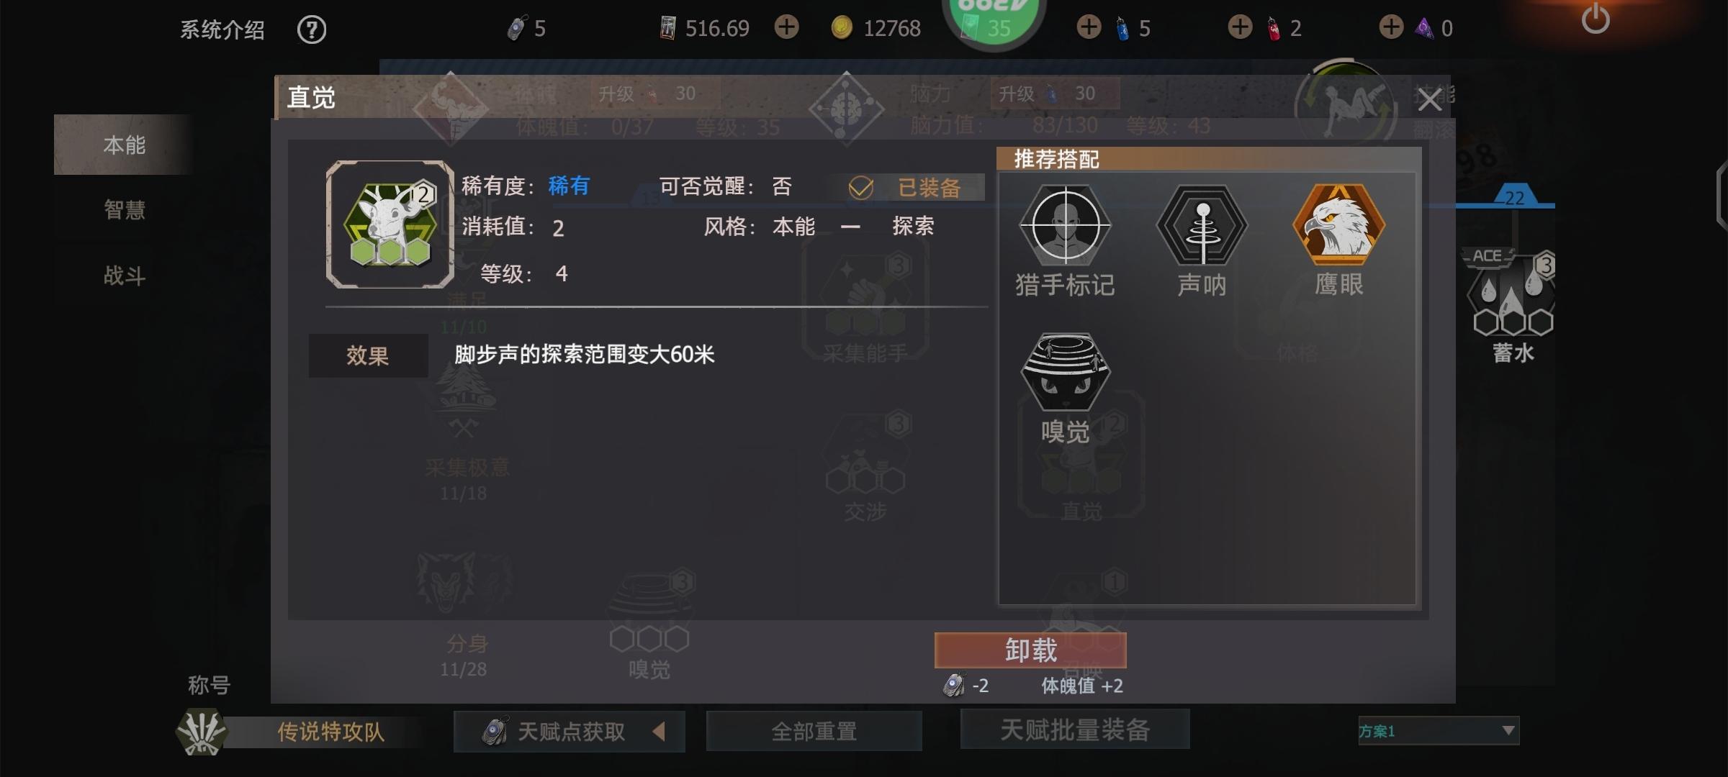
Task: Click the 蓄水 water storage talent icon
Action: (1512, 295)
